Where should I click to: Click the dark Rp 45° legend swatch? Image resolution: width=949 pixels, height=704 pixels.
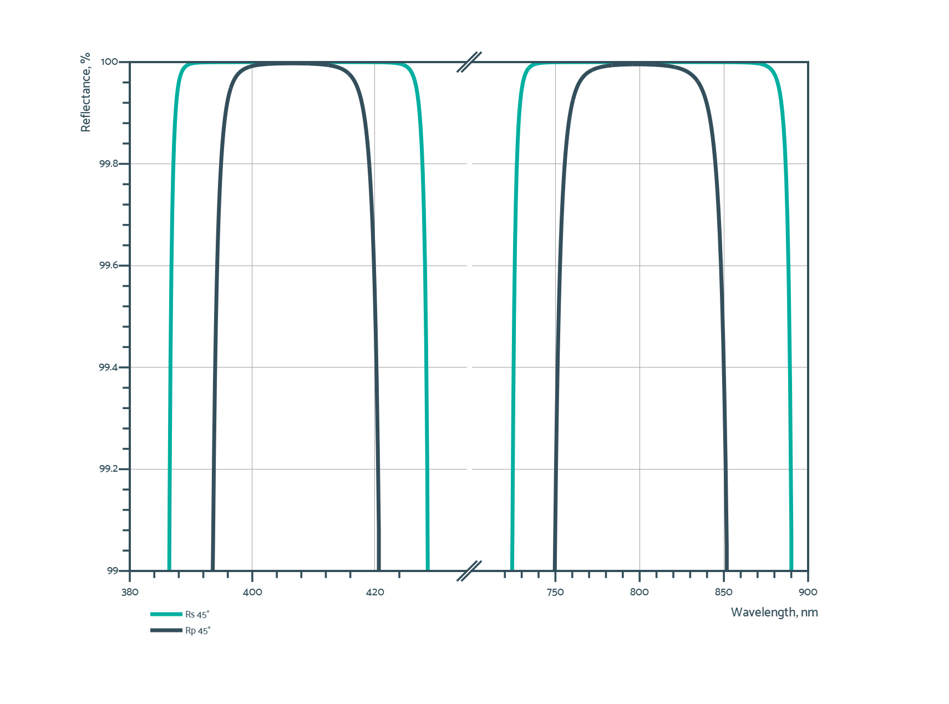[x=166, y=630]
